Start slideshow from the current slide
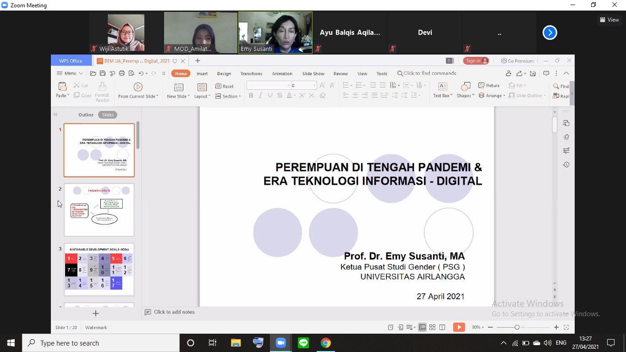This screenshot has height=352, width=626. pyautogui.click(x=138, y=88)
